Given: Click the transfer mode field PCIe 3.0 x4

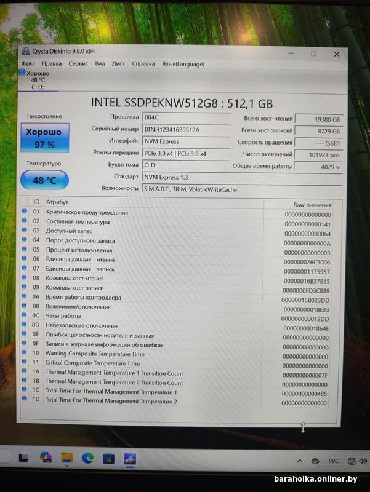Looking at the screenshot, I should (x=187, y=153).
